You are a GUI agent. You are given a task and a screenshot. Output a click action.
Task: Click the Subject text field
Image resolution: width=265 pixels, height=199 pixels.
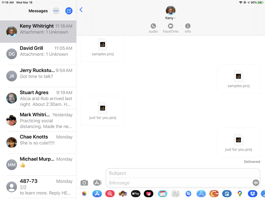pyautogui.click(x=183, y=173)
